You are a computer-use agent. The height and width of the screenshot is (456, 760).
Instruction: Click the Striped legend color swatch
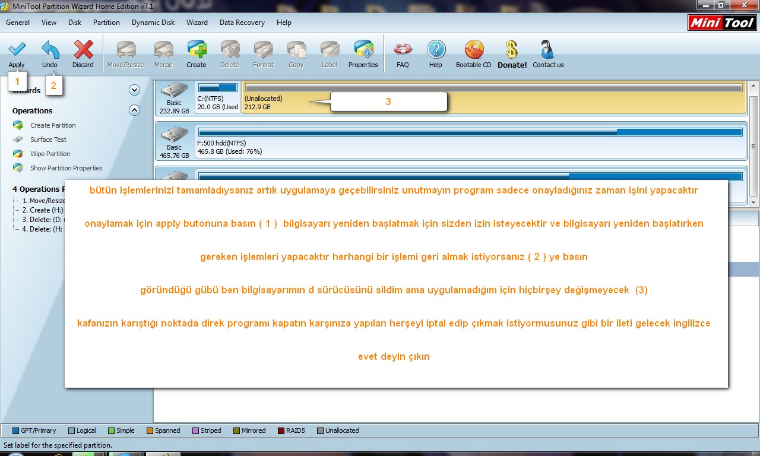click(x=196, y=431)
